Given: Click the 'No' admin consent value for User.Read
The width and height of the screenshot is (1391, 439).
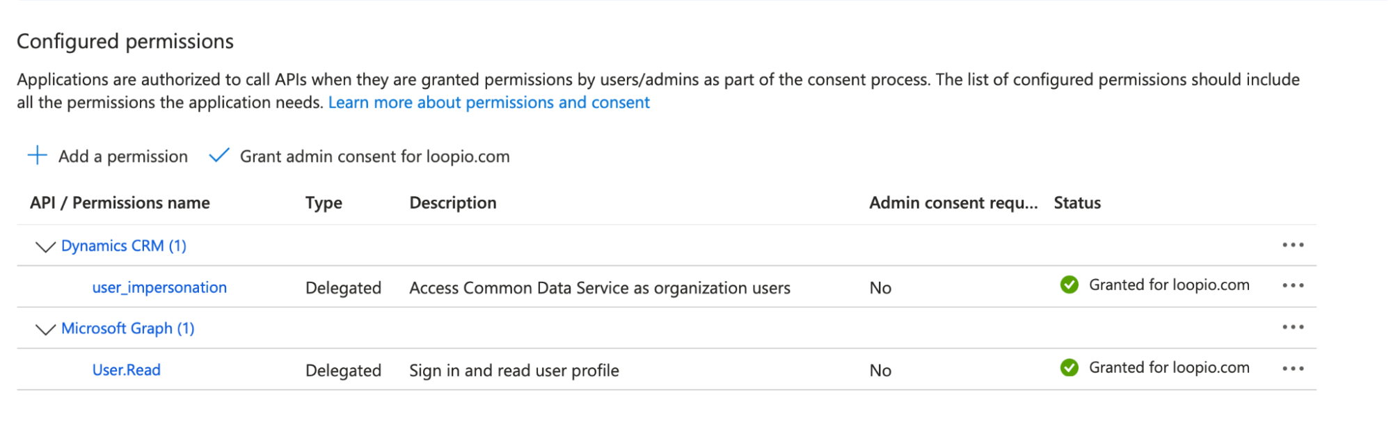Looking at the screenshot, I should coord(880,371).
